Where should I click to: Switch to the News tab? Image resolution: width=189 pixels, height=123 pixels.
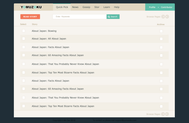click(75, 7)
